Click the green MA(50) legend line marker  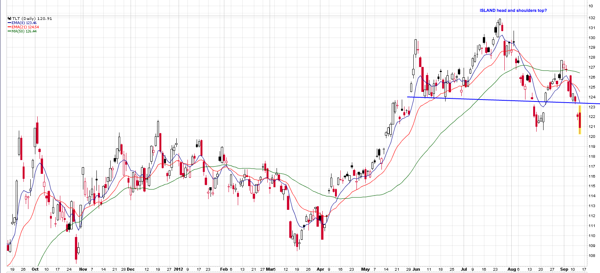click(x=9, y=31)
